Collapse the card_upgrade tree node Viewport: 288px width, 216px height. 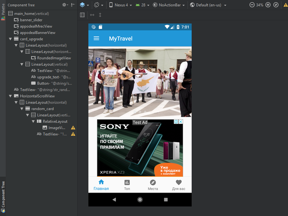click(10, 39)
